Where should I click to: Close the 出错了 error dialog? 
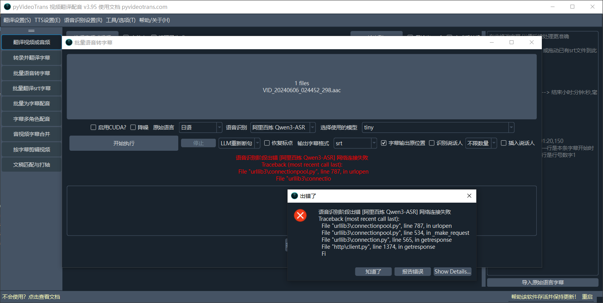[x=469, y=196]
